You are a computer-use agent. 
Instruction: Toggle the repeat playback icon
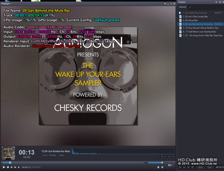click(x=162, y=157)
